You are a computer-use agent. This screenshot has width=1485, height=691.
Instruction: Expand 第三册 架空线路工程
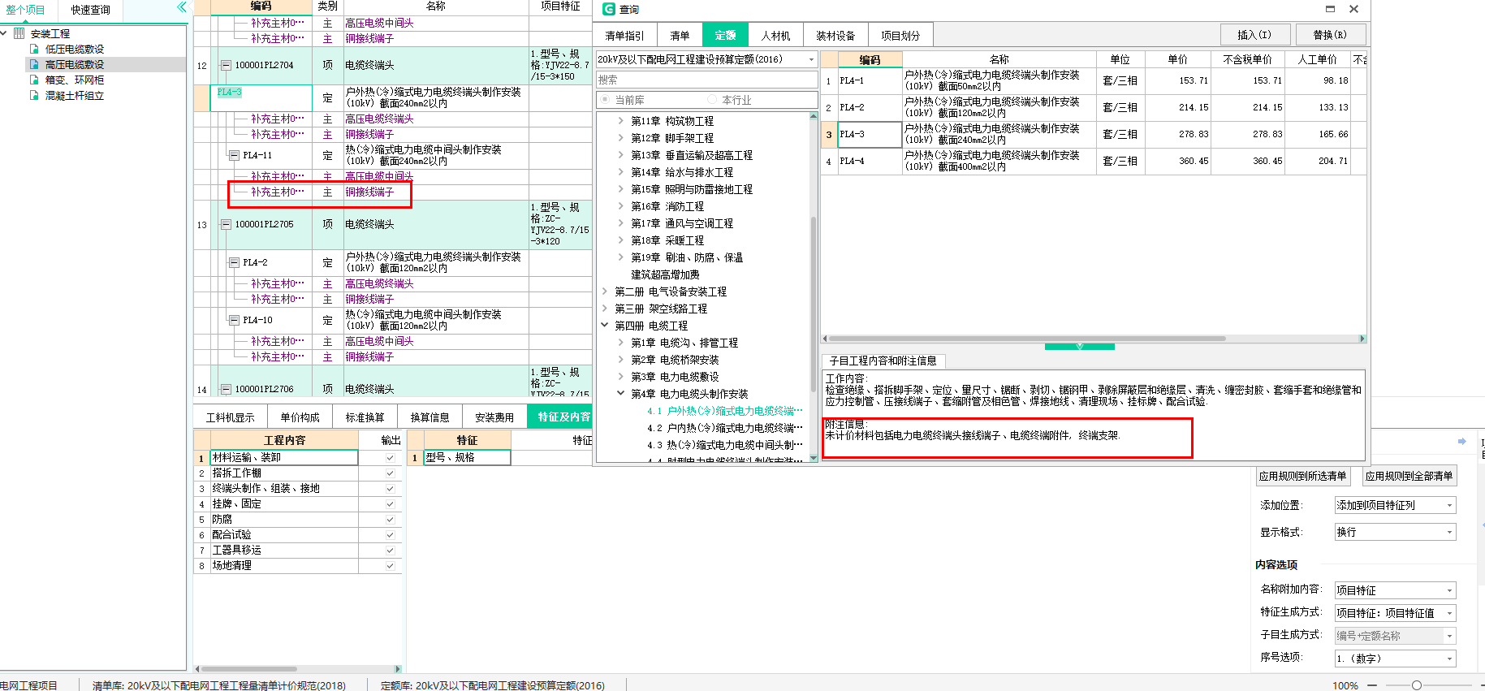coord(604,309)
